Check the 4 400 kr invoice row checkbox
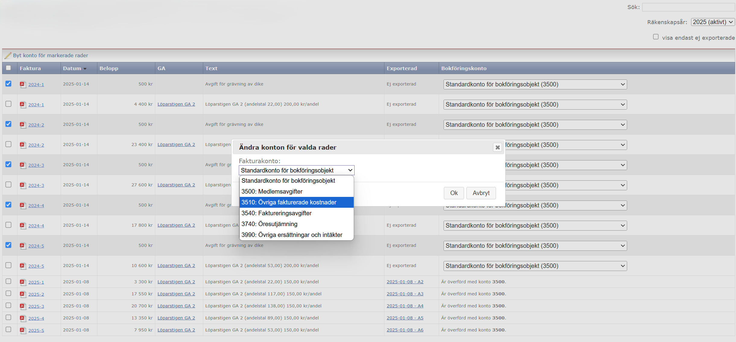Viewport: 736px width, 342px height. pyautogui.click(x=8, y=104)
